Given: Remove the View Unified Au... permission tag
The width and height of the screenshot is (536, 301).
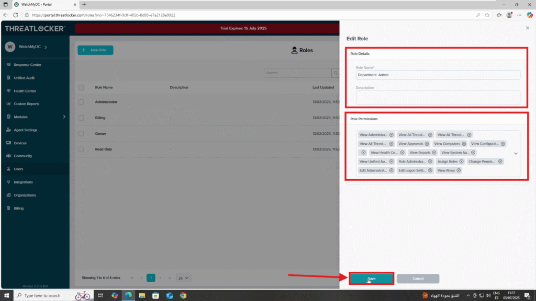Looking at the screenshot, I should (x=392, y=161).
